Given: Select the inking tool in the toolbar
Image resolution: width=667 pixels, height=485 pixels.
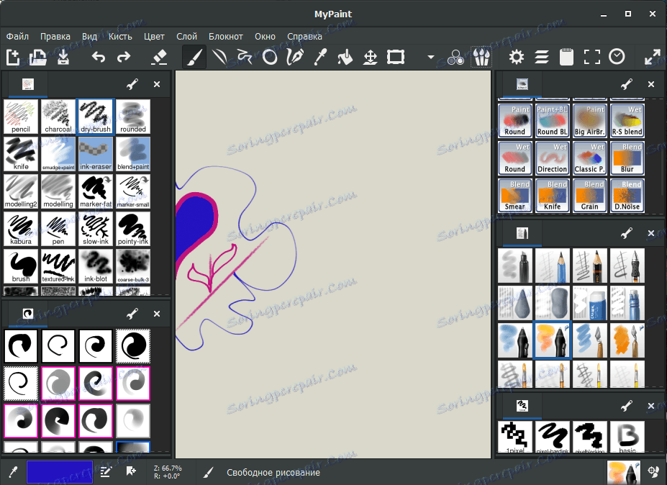Looking at the screenshot, I should pos(295,57).
